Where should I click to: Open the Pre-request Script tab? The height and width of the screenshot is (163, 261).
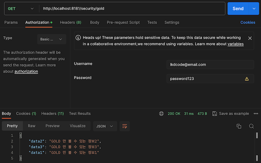coord(123,22)
